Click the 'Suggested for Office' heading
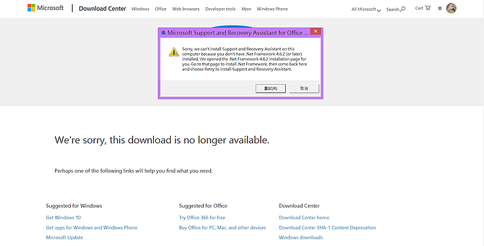 click(203, 206)
